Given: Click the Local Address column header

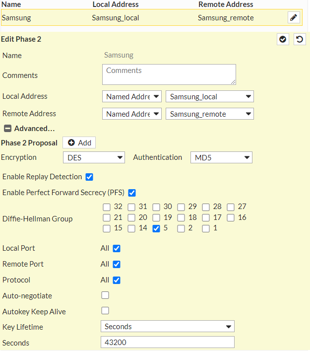Looking at the screenshot, I should pos(116,4).
